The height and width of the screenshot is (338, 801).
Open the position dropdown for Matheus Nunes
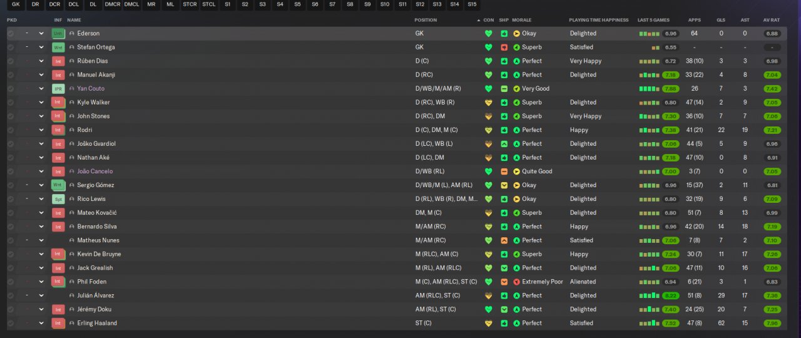coord(42,240)
